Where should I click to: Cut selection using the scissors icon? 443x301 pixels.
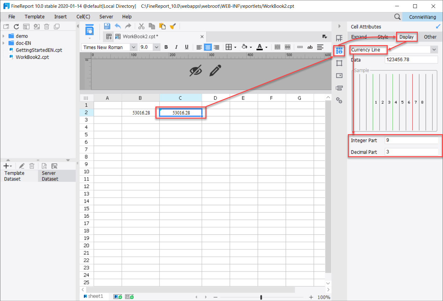pyautogui.click(x=141, y=26)
